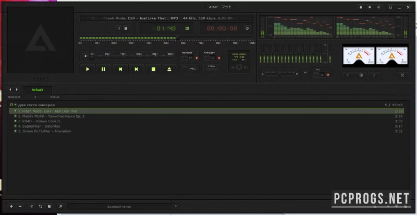The width and height of the screenshot is (417, 215).
Task: Toggle checkbox for RX4D track
Action: pyautogui.click(x=16, y=121)
